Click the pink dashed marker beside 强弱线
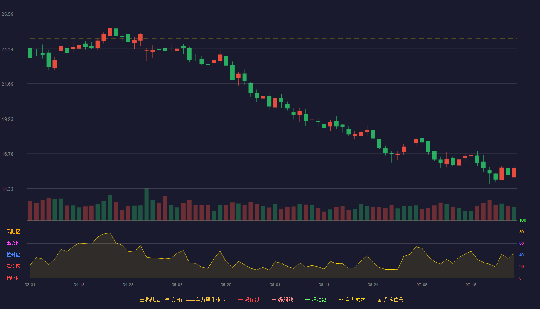This screenshot has width=540, height=309. point(274,300)
